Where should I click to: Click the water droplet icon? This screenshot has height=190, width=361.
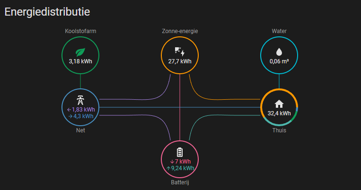coord(279,52)
